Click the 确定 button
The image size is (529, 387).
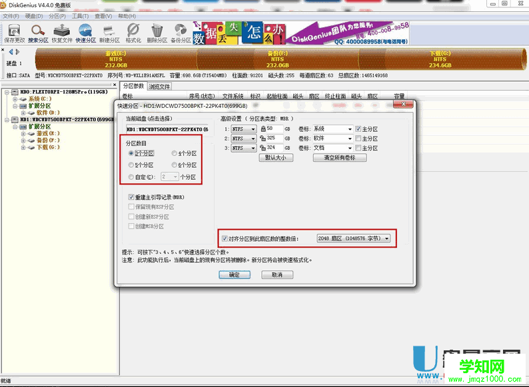(x=235, y=274)
